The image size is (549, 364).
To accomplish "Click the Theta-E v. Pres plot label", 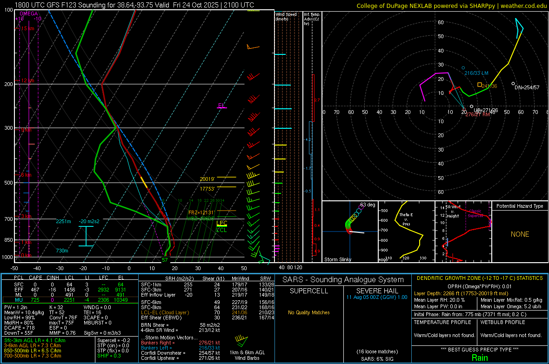I will coord(406,219).
